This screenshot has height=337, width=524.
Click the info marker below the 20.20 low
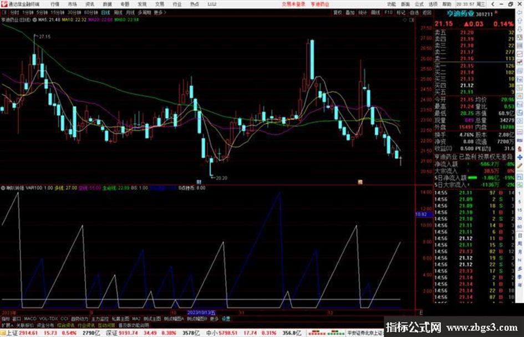pos(199,182)
